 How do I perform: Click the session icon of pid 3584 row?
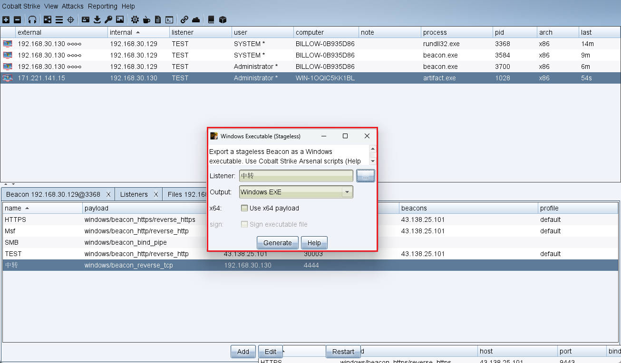coord(8,55)
